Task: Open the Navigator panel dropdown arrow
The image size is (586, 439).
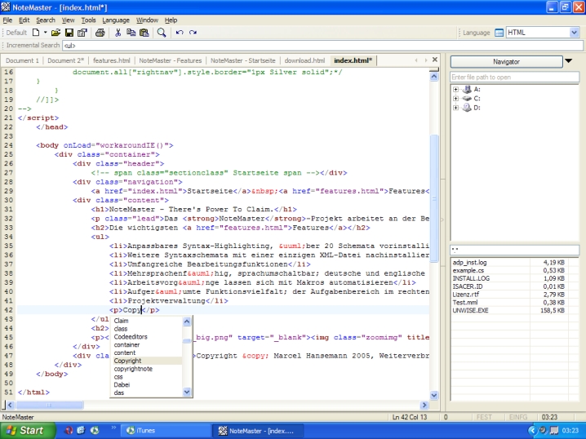Action: click(x=569, y=61)
